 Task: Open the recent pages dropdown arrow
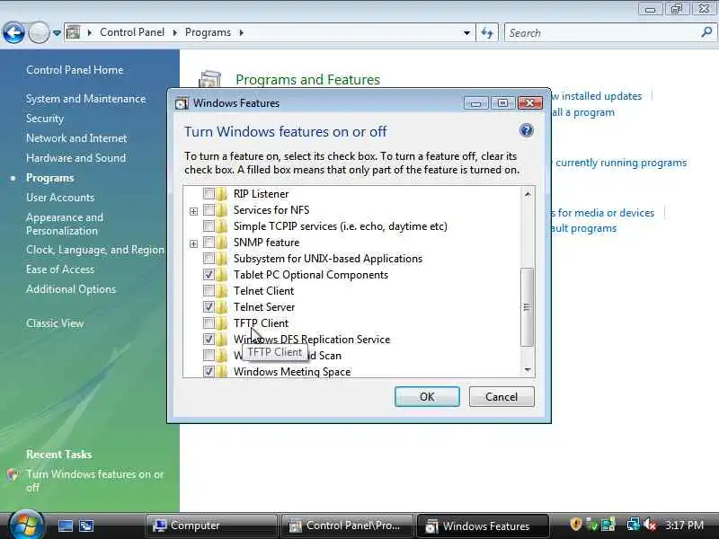click(x=57, y=33)
